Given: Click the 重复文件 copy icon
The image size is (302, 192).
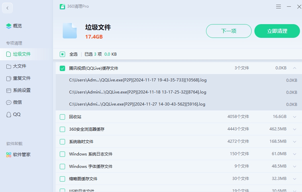Looking at the screenshot, I should 9,78.
